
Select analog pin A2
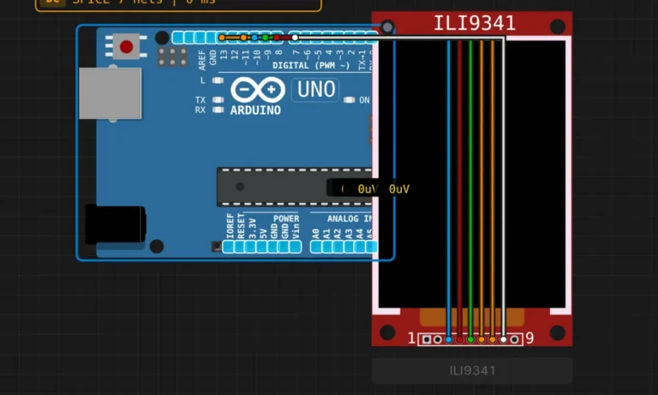[x=338, y=247]
